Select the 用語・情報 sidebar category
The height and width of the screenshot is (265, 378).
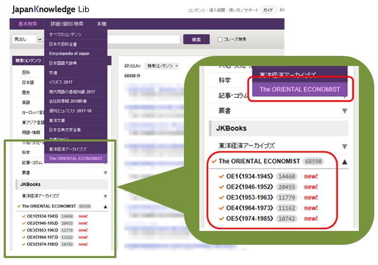pyautogui.click(x=31, y=132)
